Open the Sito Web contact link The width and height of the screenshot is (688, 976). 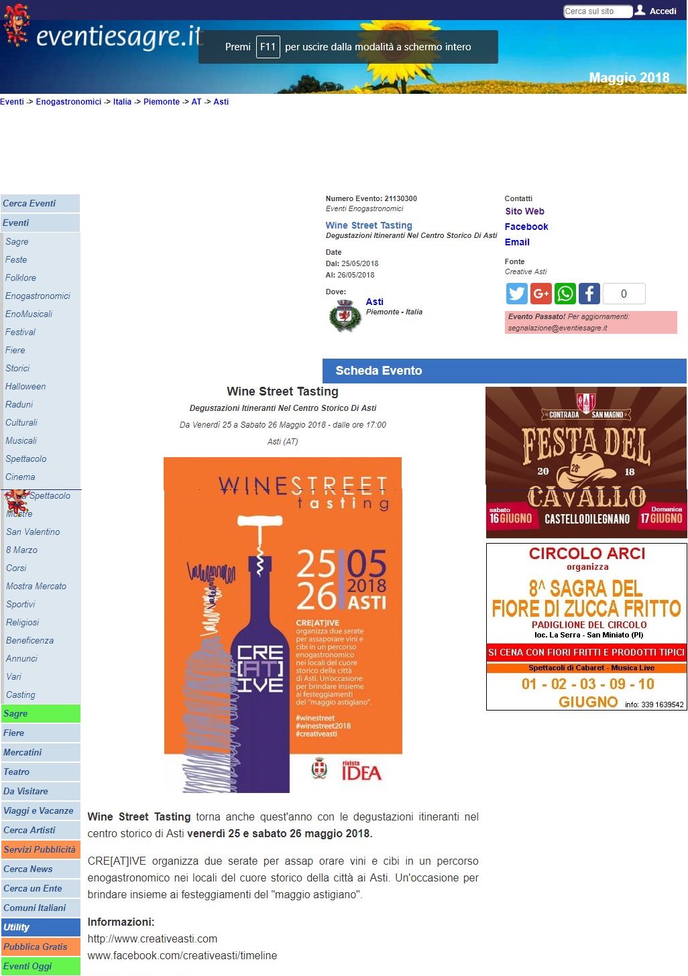(x=524, y=211)
